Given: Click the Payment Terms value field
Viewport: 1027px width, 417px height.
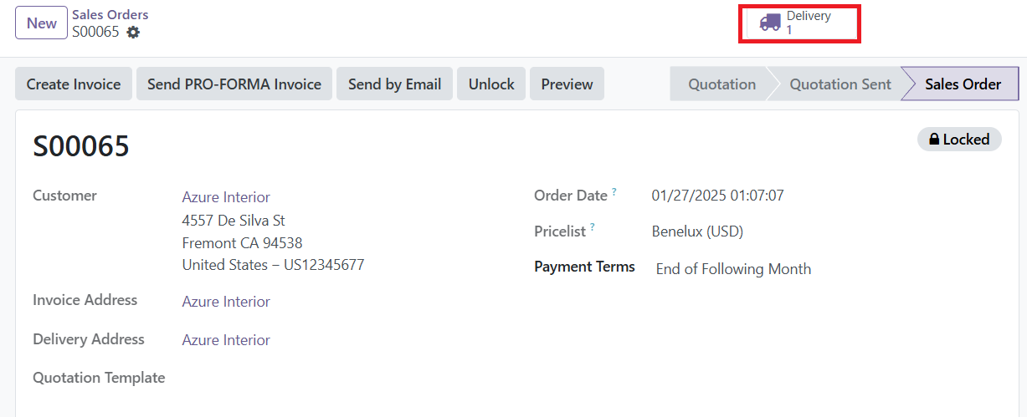Looking at the screenshot, I should coord(733,269).
